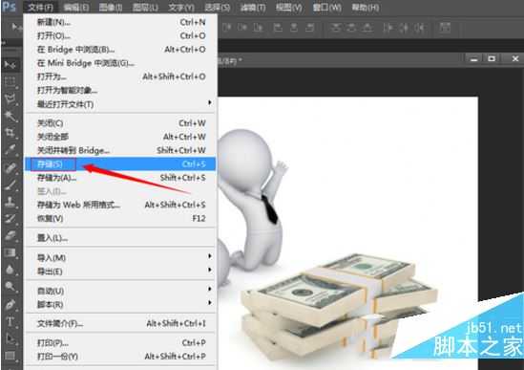Viewport: 524px width, 370px height.
Task: Select the Path Selection tool
Action: tap(10, 338)
